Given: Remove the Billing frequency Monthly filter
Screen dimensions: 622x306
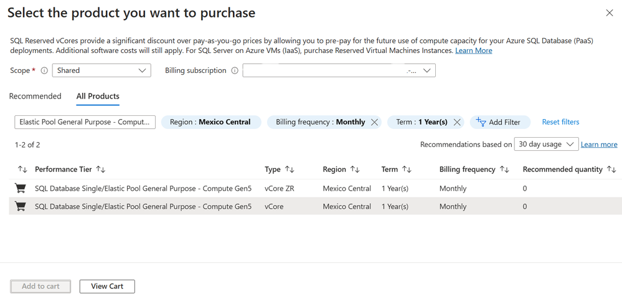Looking at the screenshot, I should coord(374,122).
